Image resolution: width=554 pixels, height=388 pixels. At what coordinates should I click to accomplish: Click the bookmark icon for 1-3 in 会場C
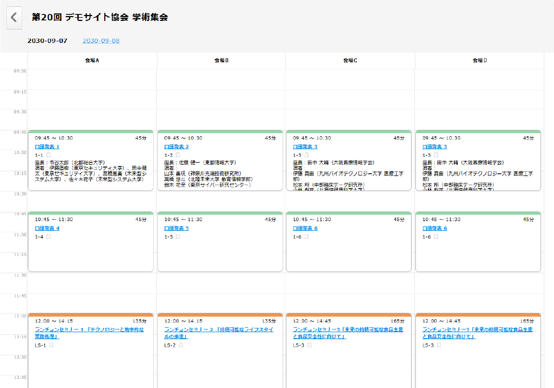[x=306, y=154]
